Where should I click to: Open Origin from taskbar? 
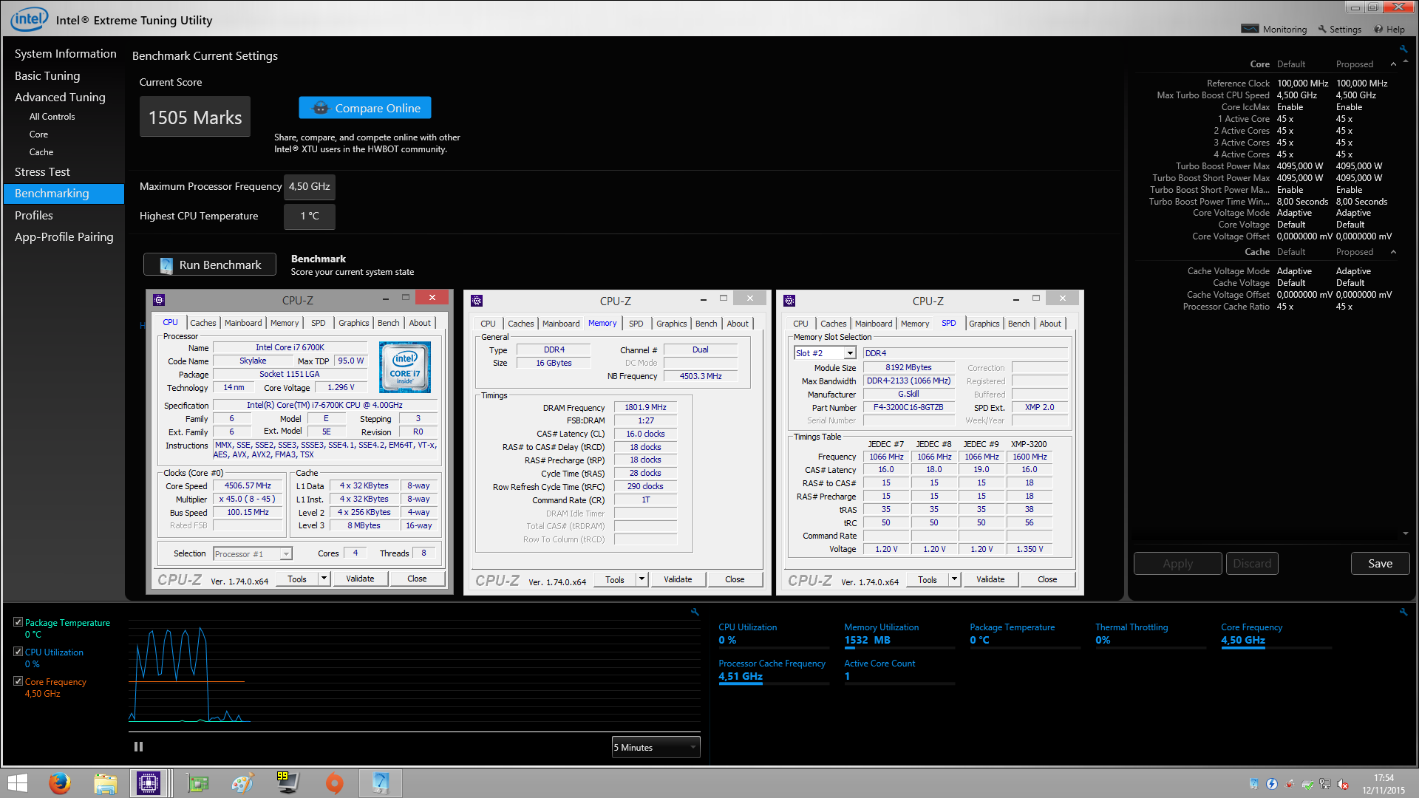pos(334,783)
